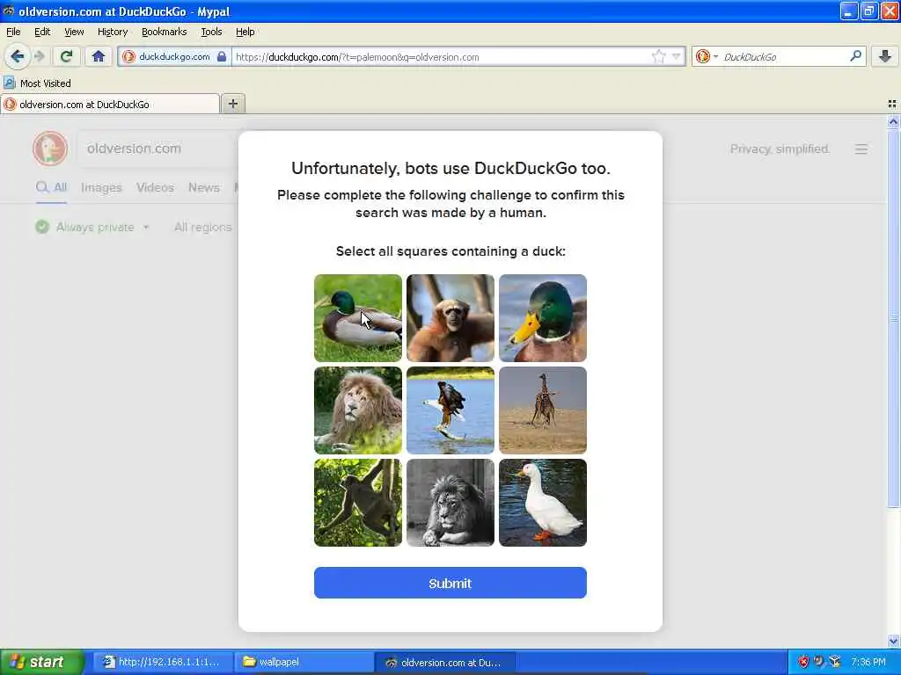Expand the address bar history dropdown
The image size is (901, 675).
(677, 56)
